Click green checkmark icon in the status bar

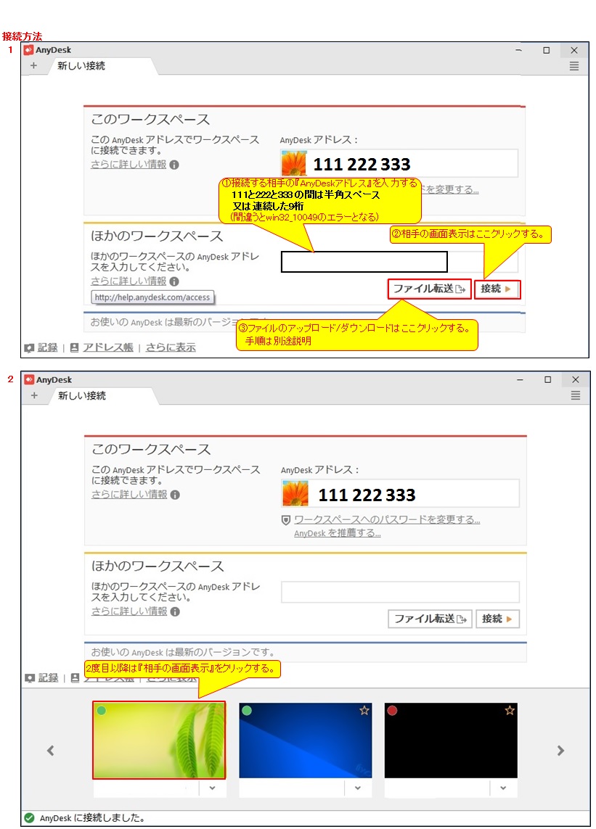[x=30, y=818]
